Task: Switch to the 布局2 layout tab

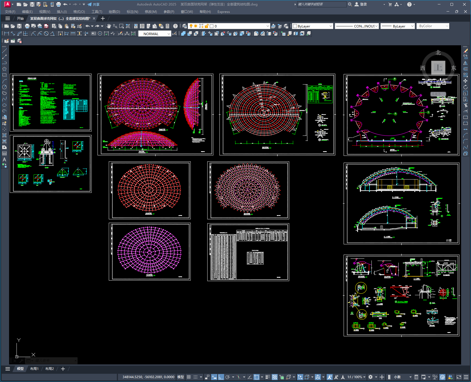Action: 49,369
